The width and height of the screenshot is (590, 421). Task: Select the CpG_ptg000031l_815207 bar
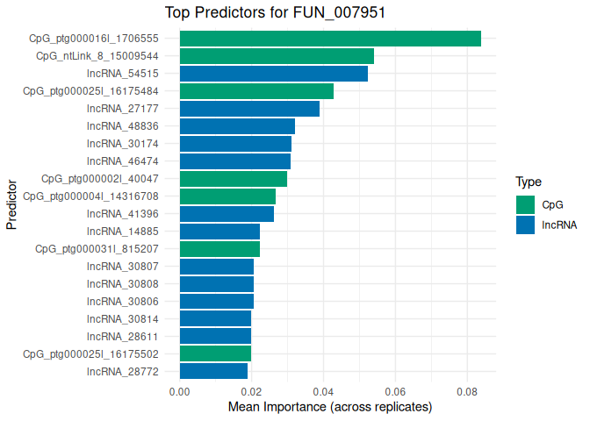(219, 249)
